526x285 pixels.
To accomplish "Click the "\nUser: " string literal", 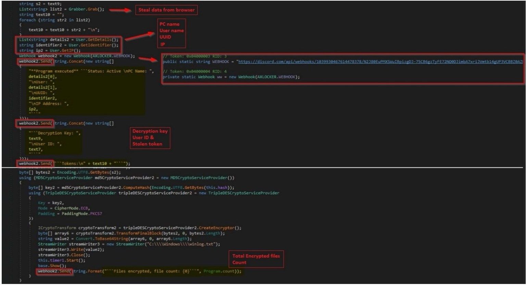I will point(41,82).
